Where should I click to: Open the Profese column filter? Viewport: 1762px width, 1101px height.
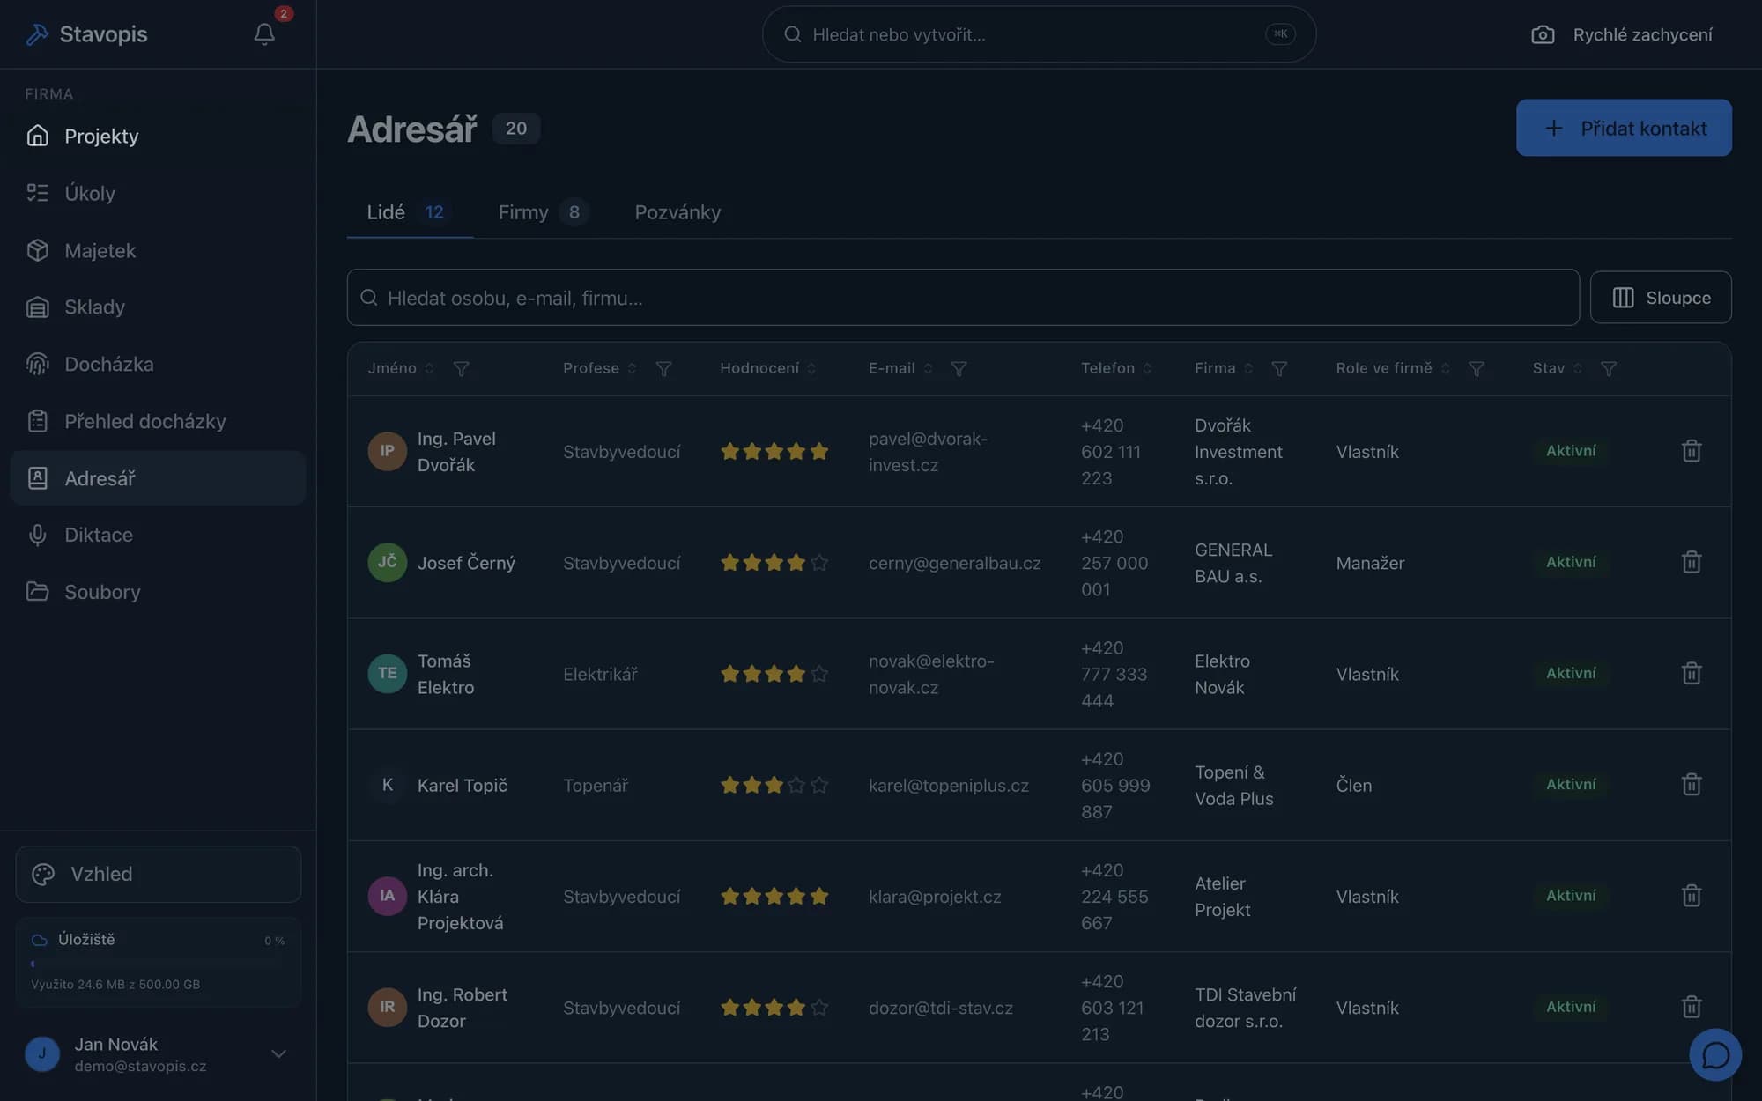(663, 368)
